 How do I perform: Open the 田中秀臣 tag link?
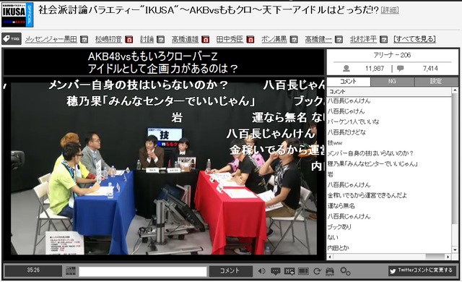(x=230, y=39)
